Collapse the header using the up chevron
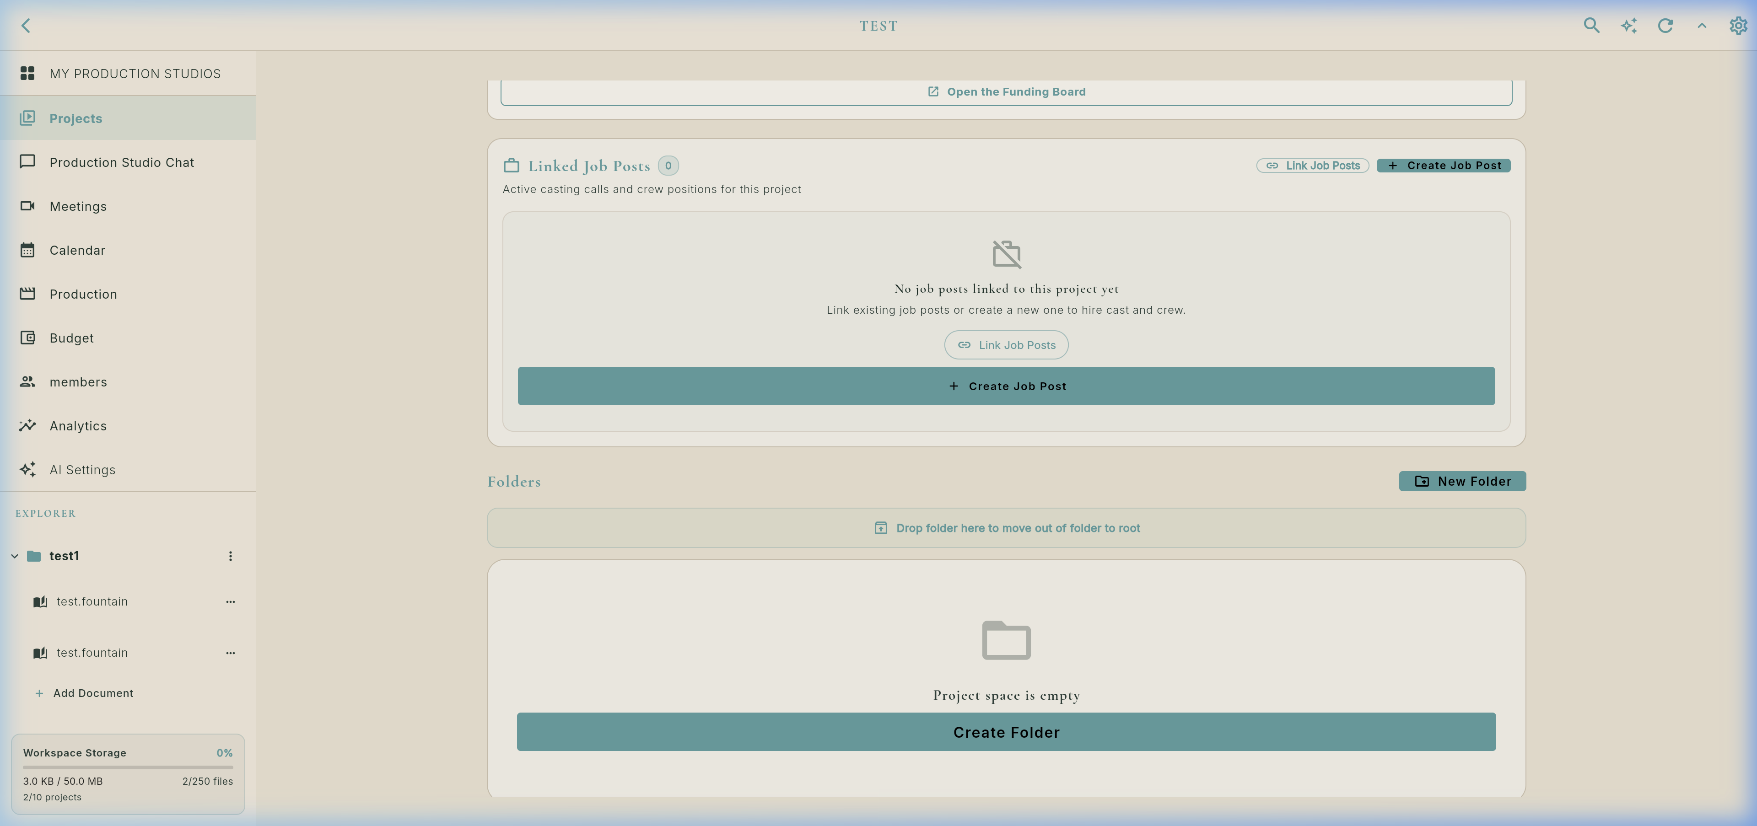Screen dimensions: 1757x826 pyautogui.click(x=1702, y=26)
